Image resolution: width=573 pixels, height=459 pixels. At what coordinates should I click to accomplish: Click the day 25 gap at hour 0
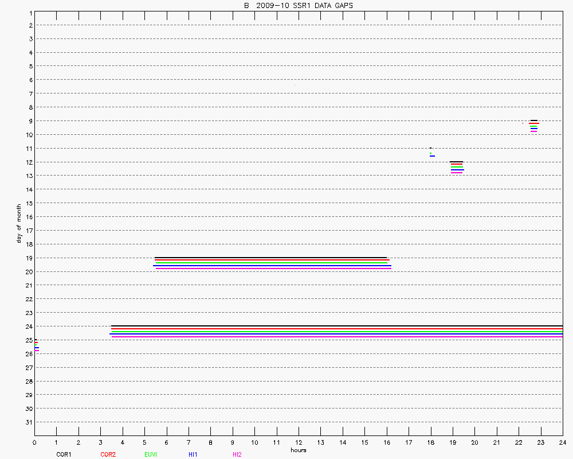pos(36,345)
